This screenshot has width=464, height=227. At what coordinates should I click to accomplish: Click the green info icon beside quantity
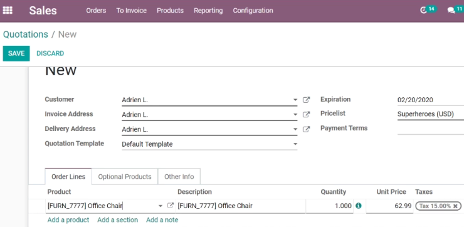(x=359, y=206)
